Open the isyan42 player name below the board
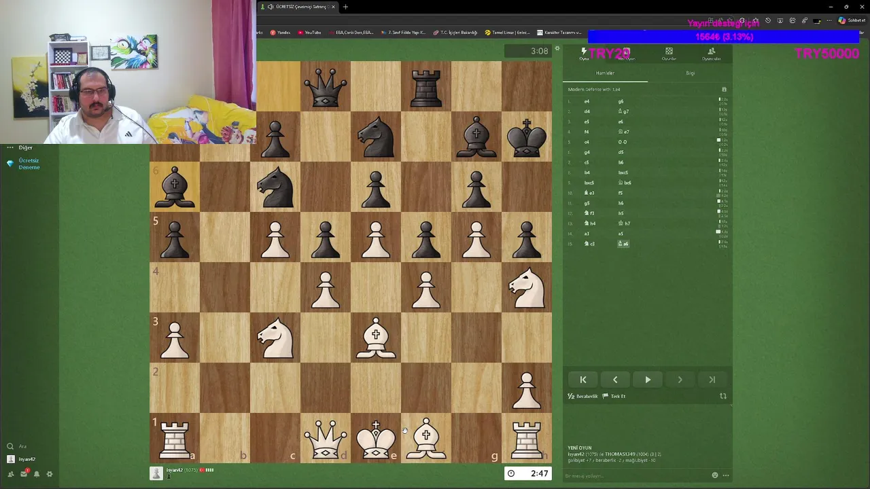This screenshot has height=489, width=870. (175, 470)
